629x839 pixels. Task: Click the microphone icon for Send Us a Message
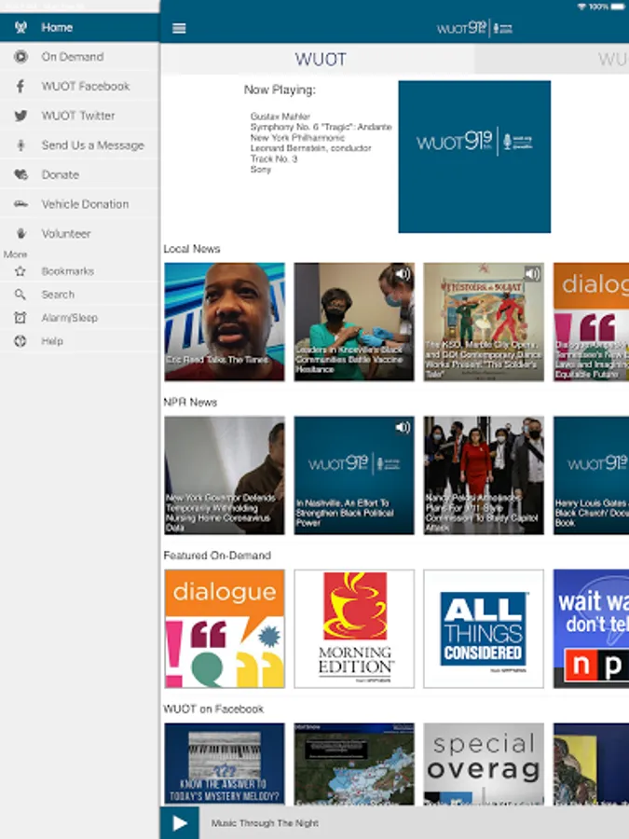tap(21, 145)
